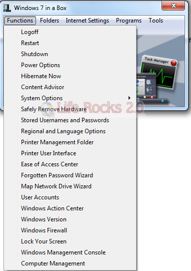Image resolution: width=191 pixels, height=271 pixels.
Task: Open Windows Firewall
Action: coord(70,230)
